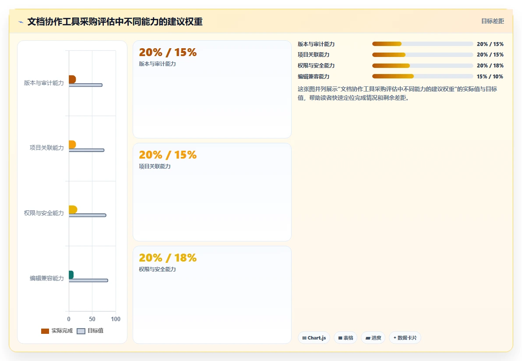Click the chart title 文档协作工具采购评估中不同能力的建议权重
522x361 pixels.
click(x=115, y=21)
